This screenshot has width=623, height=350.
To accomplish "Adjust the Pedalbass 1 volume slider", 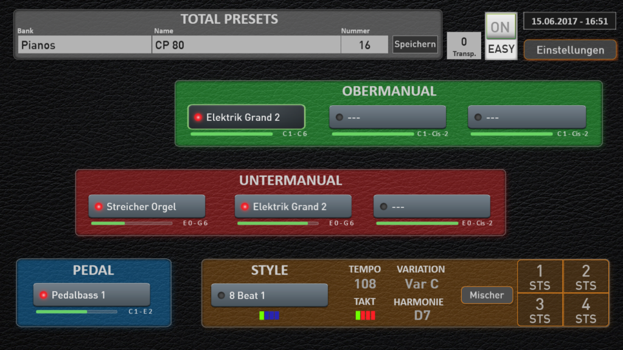I will point(77,312).
